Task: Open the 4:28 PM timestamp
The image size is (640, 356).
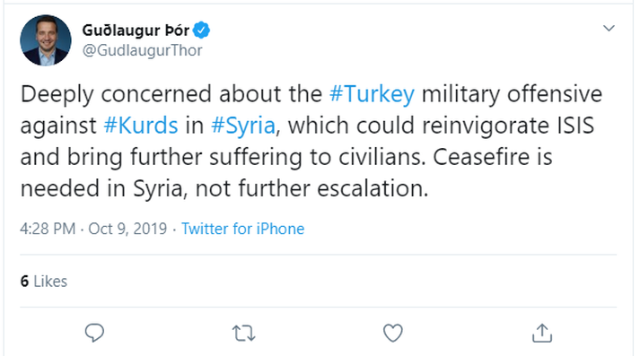Action: click(48, 229)
